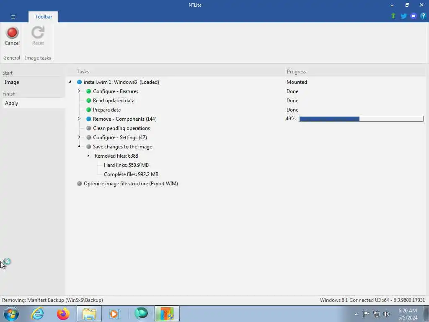Click the volume speaker tray icon

(386, 314)
